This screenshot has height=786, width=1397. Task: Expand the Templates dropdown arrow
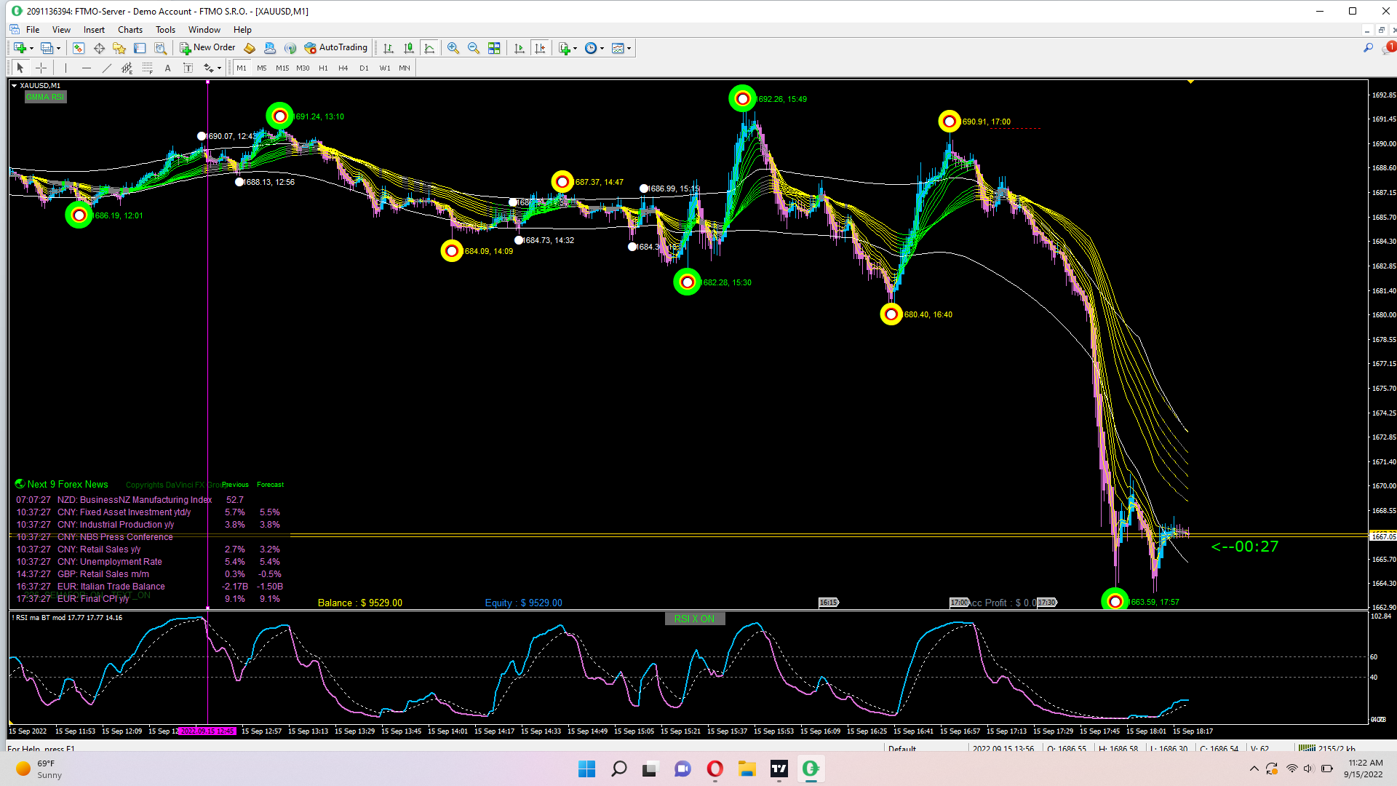(x=629, y=49)
